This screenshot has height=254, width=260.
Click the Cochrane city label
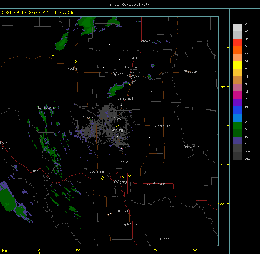pos(97,171)
